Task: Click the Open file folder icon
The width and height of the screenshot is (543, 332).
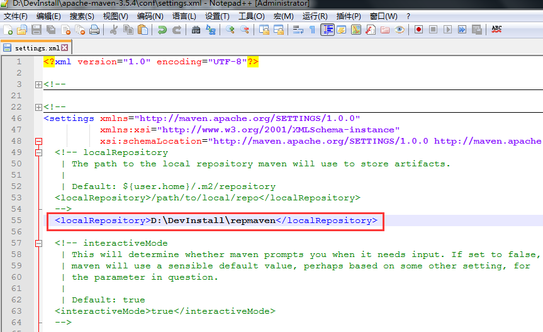Action: 22,30
